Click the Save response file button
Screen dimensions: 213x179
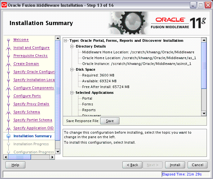coord(110,121)
